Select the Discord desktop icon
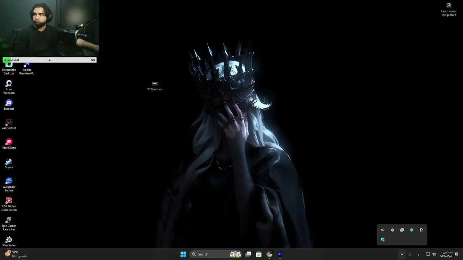The image size is (463, 260). (9, 105)
